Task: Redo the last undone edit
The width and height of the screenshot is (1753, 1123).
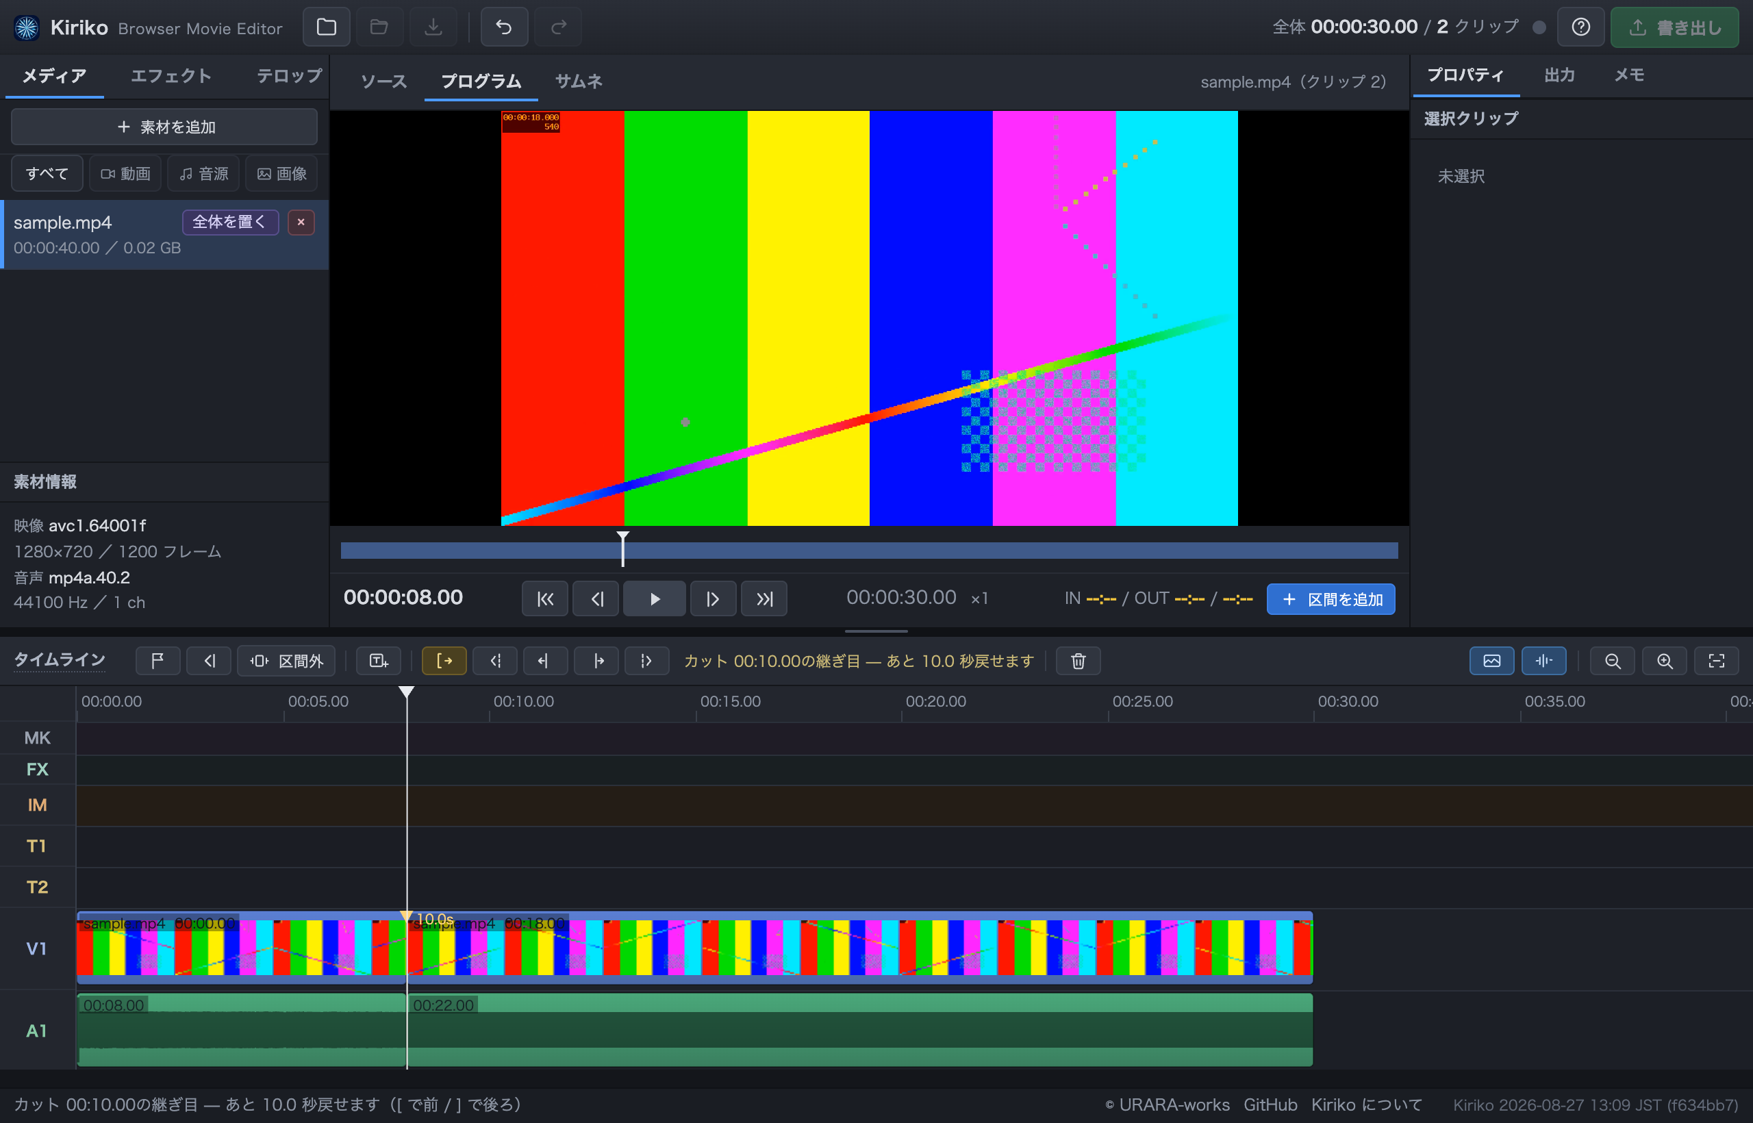Action: 558,27
